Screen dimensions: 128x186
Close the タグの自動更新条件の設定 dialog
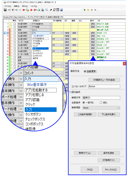point(125,64)
